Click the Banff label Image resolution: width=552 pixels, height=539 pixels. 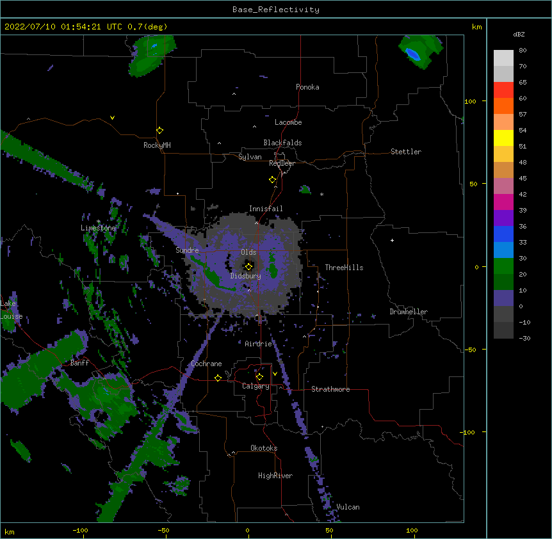79,363
